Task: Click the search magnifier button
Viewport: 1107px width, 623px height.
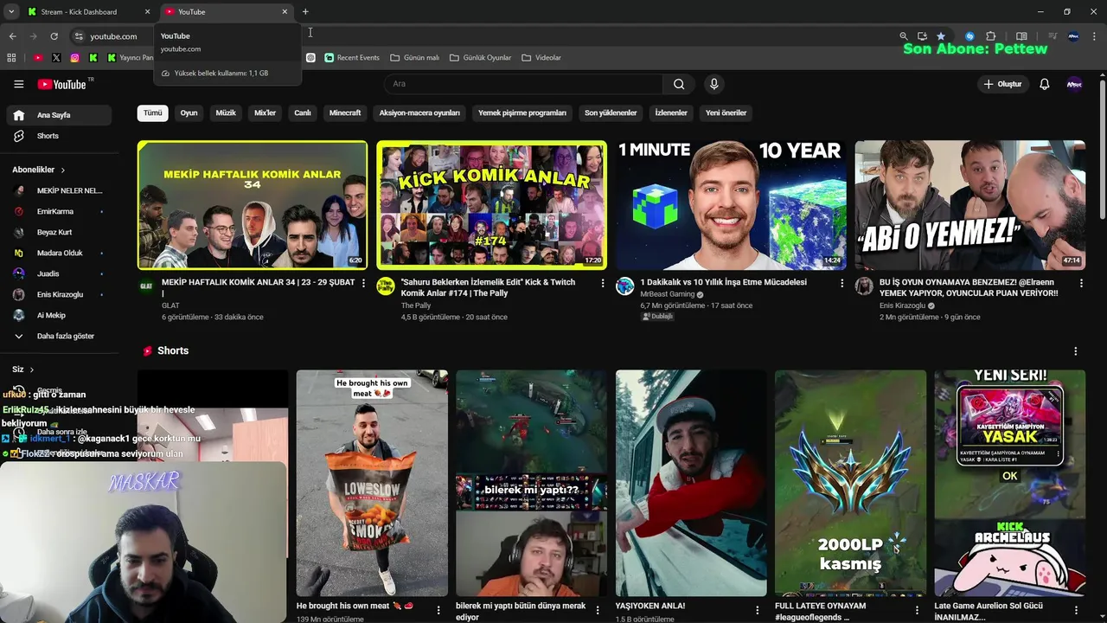Action: click(679, 84)
